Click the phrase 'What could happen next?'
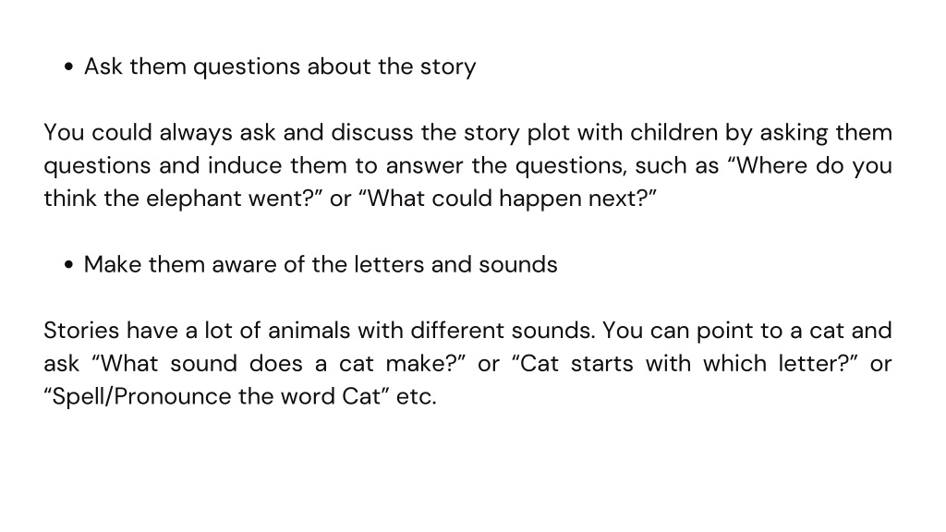This screenshot has height=532, width=946. (x=507, y=199)
